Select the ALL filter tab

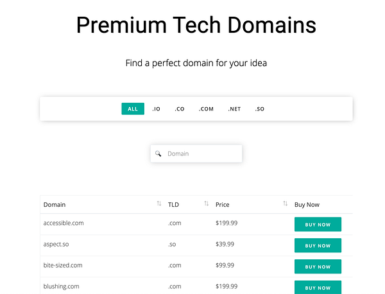click(x=133, y=109)
